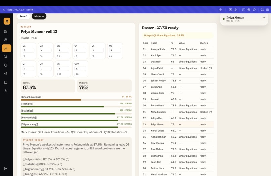The width and height of the screenshot is (271, 176).
Task: Select Dev Sharma in the roster
Action: point(178,143)
